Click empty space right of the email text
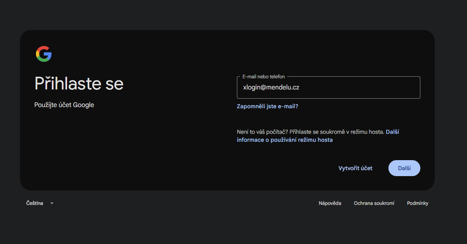The height and width of the screenshot is (244, 467). coord(361,87)
